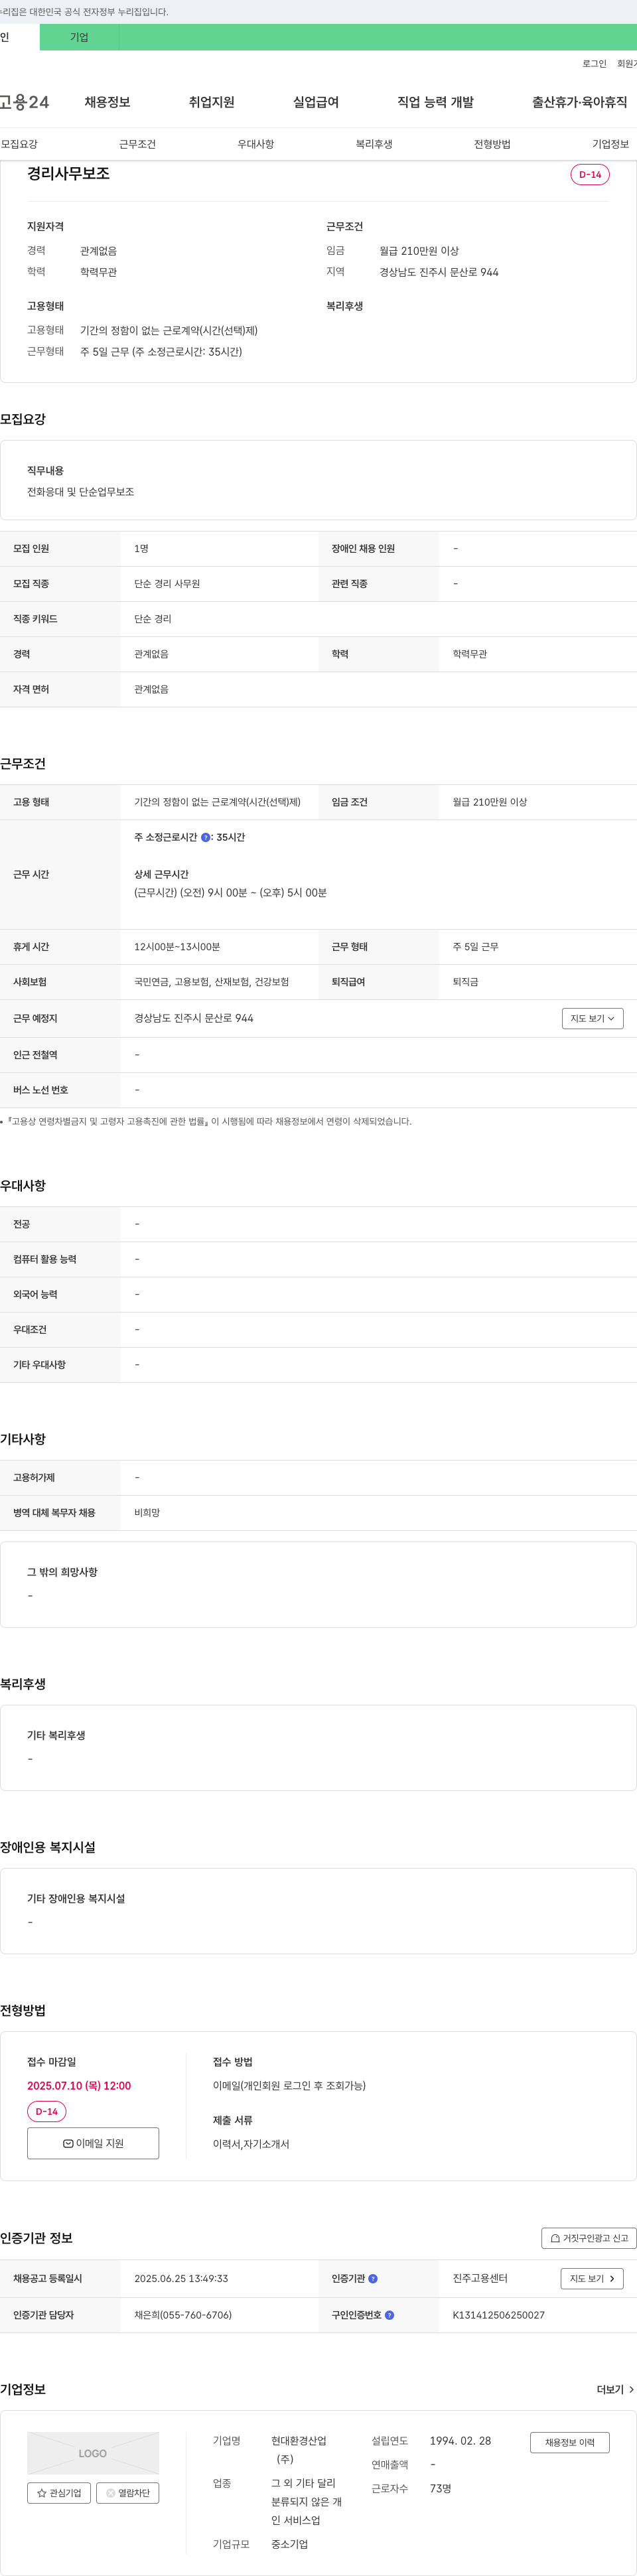Jump to 복리후생 section tab

point(374,144)
